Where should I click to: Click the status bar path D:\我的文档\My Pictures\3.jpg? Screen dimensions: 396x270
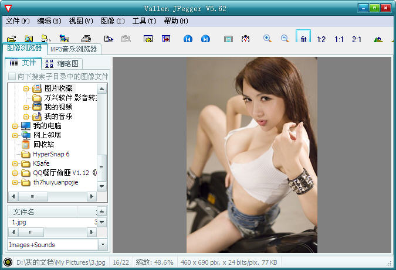[61, 262]
